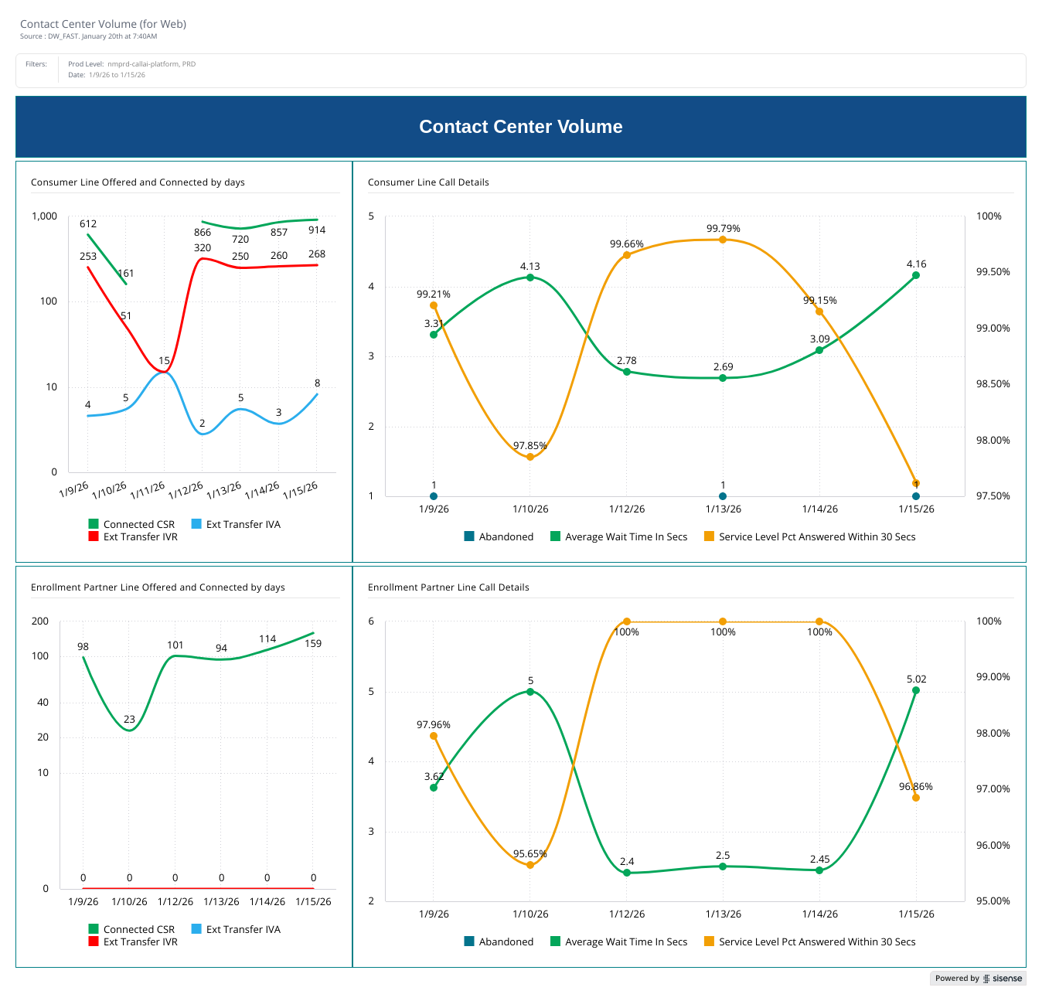This screenshot has width=1042, height=1001.
Task: Click the Abandoned color swatch in Consumer Line Call Details legend
Action: tap(469, 536)
